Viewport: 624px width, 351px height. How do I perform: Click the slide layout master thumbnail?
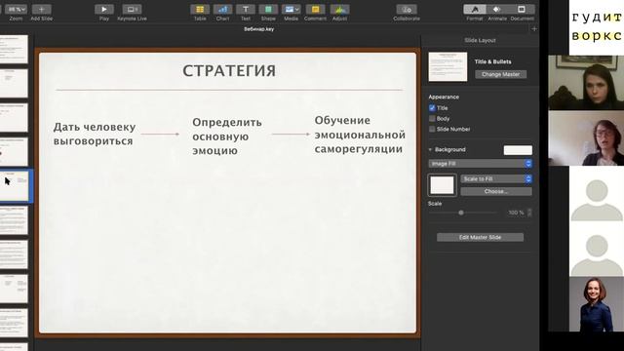448,67
